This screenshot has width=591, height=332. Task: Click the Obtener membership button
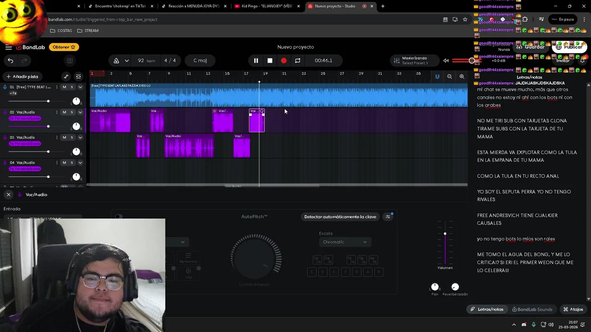click(x=64, y=47)
